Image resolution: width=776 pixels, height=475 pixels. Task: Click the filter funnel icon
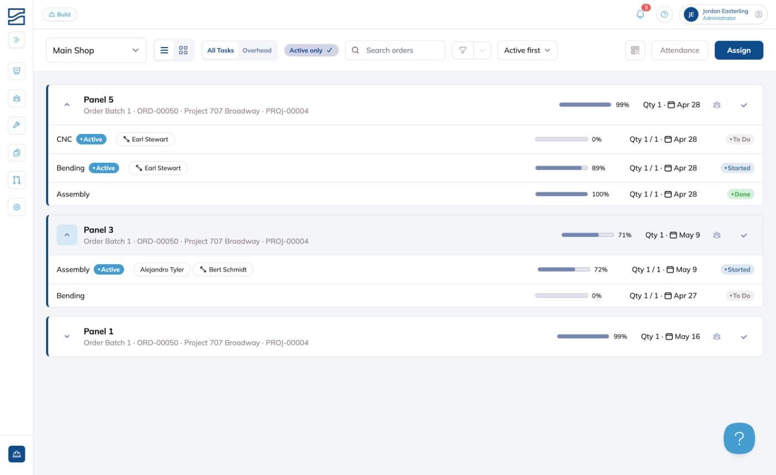tap(463, 50)
